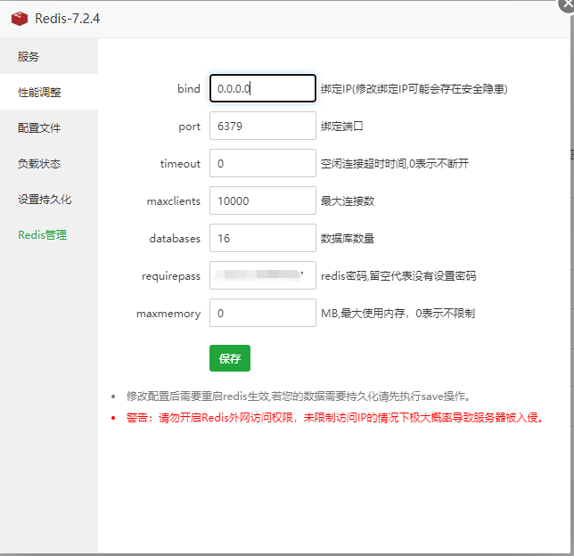
Task: Click the maxmemory label
Action: pos(168,314)
